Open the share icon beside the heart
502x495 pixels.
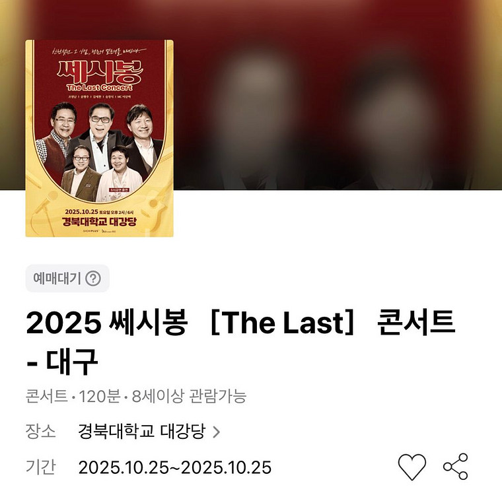pyautogui.click(x=456, y=467)
